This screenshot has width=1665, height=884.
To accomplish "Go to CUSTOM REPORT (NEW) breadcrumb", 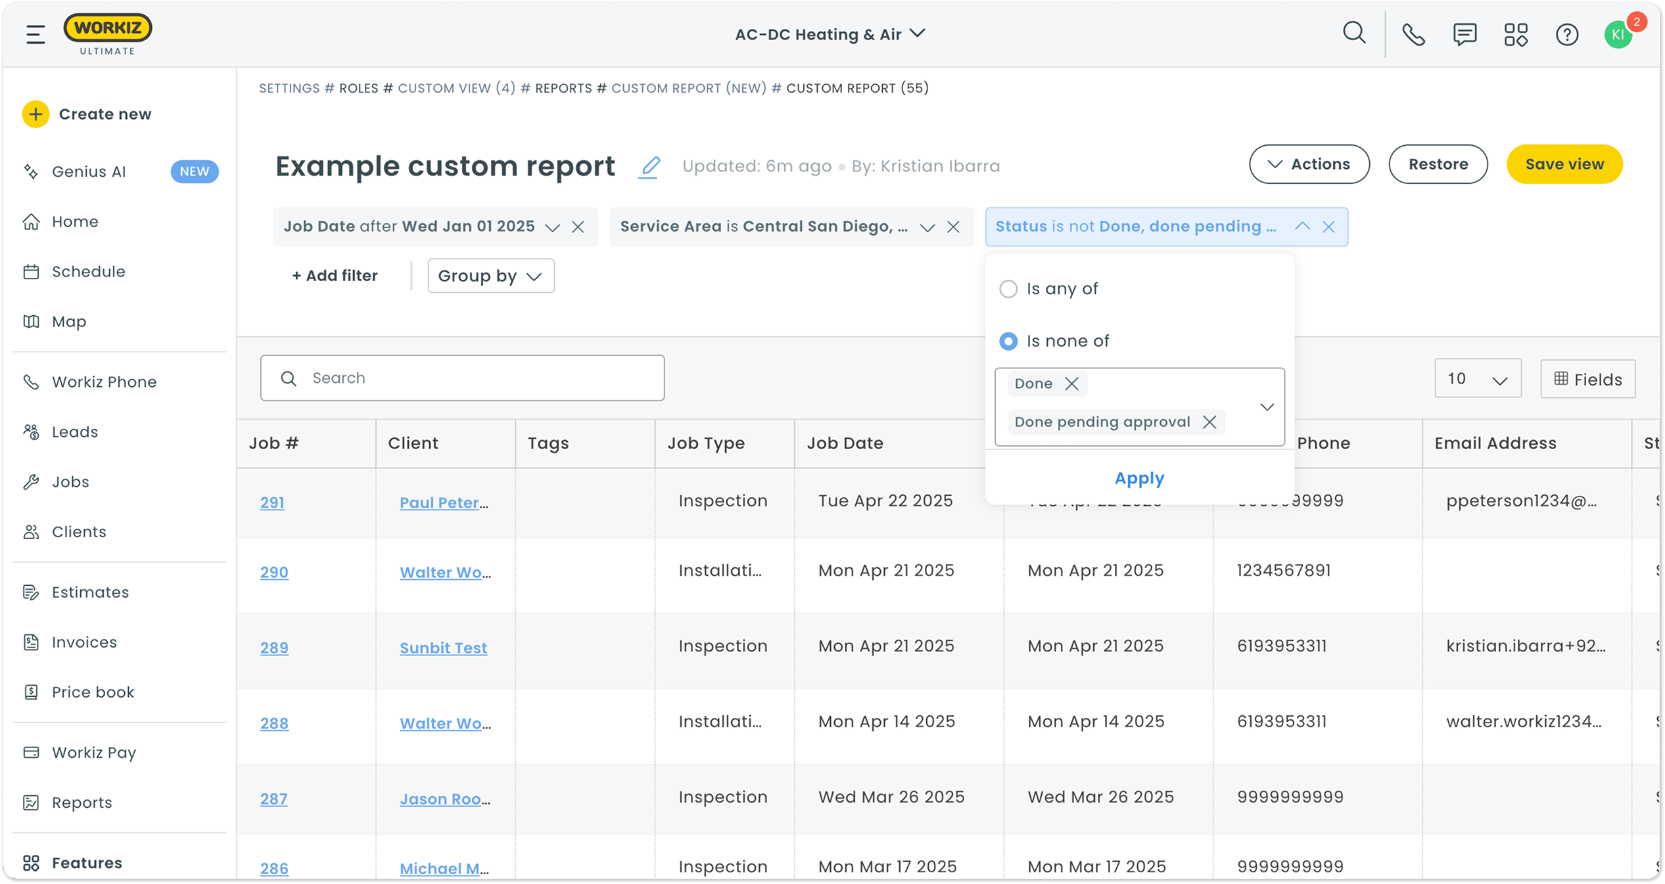I will coord(689,88).
